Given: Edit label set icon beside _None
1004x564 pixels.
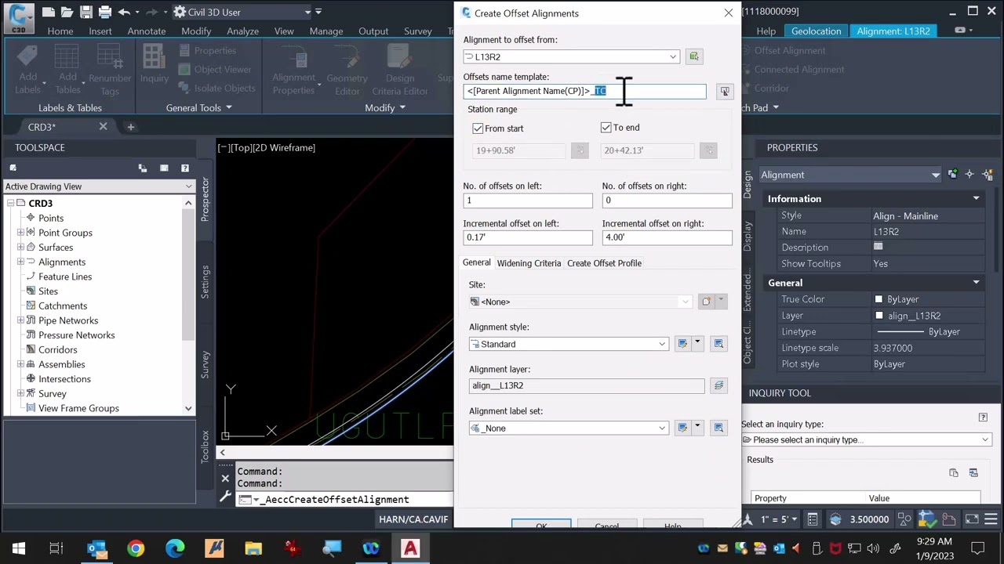Looking at the screenshot, I should 682,428.
